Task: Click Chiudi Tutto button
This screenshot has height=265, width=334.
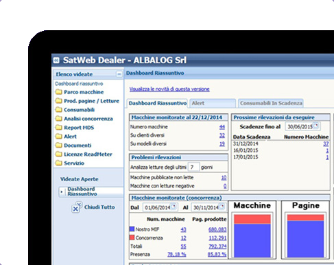Action: pos(99,207)
